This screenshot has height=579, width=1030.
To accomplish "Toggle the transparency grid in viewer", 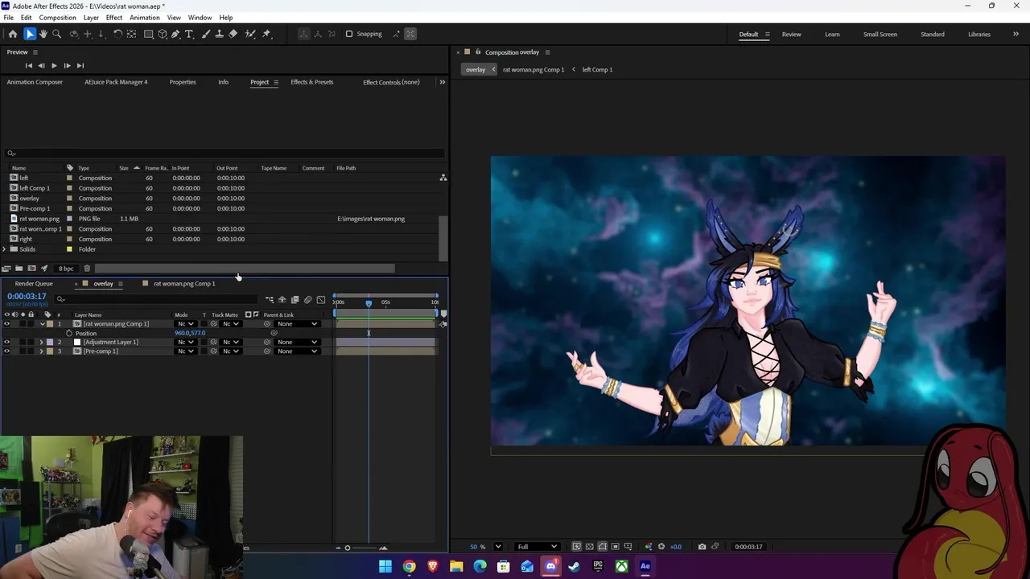I will [589, 547].
